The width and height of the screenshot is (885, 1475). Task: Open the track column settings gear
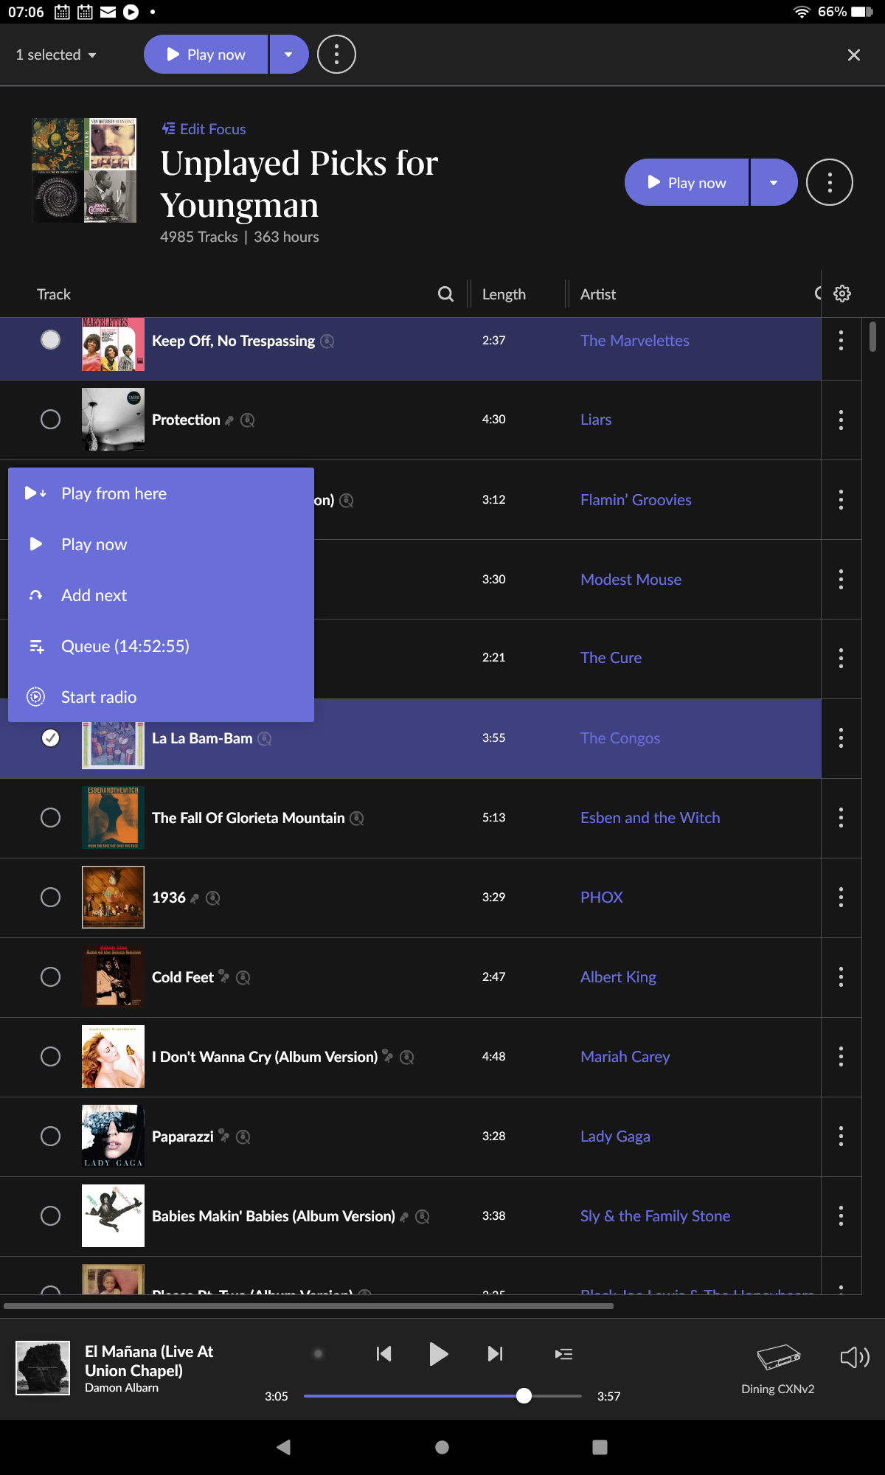click(842, 294)
